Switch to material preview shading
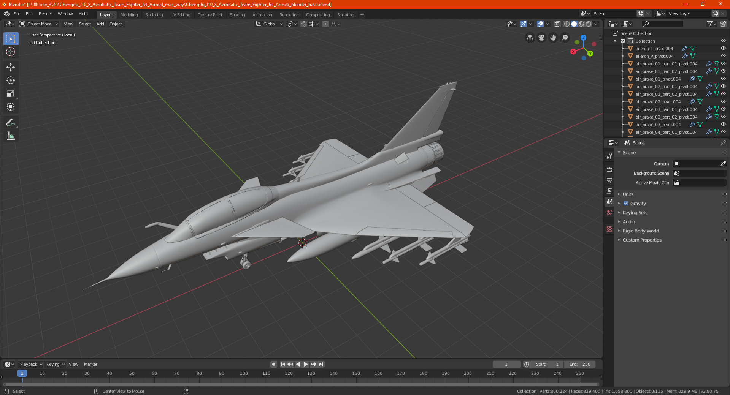730x395 pixels. (581, 24)
